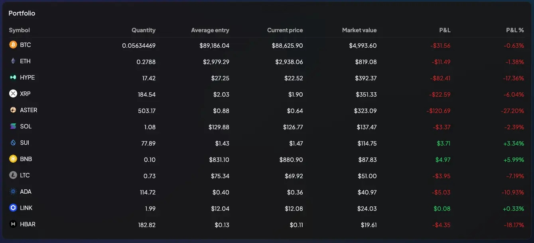Click the XRP coin icon
The image size is (534, 243).
pos(12,93)
